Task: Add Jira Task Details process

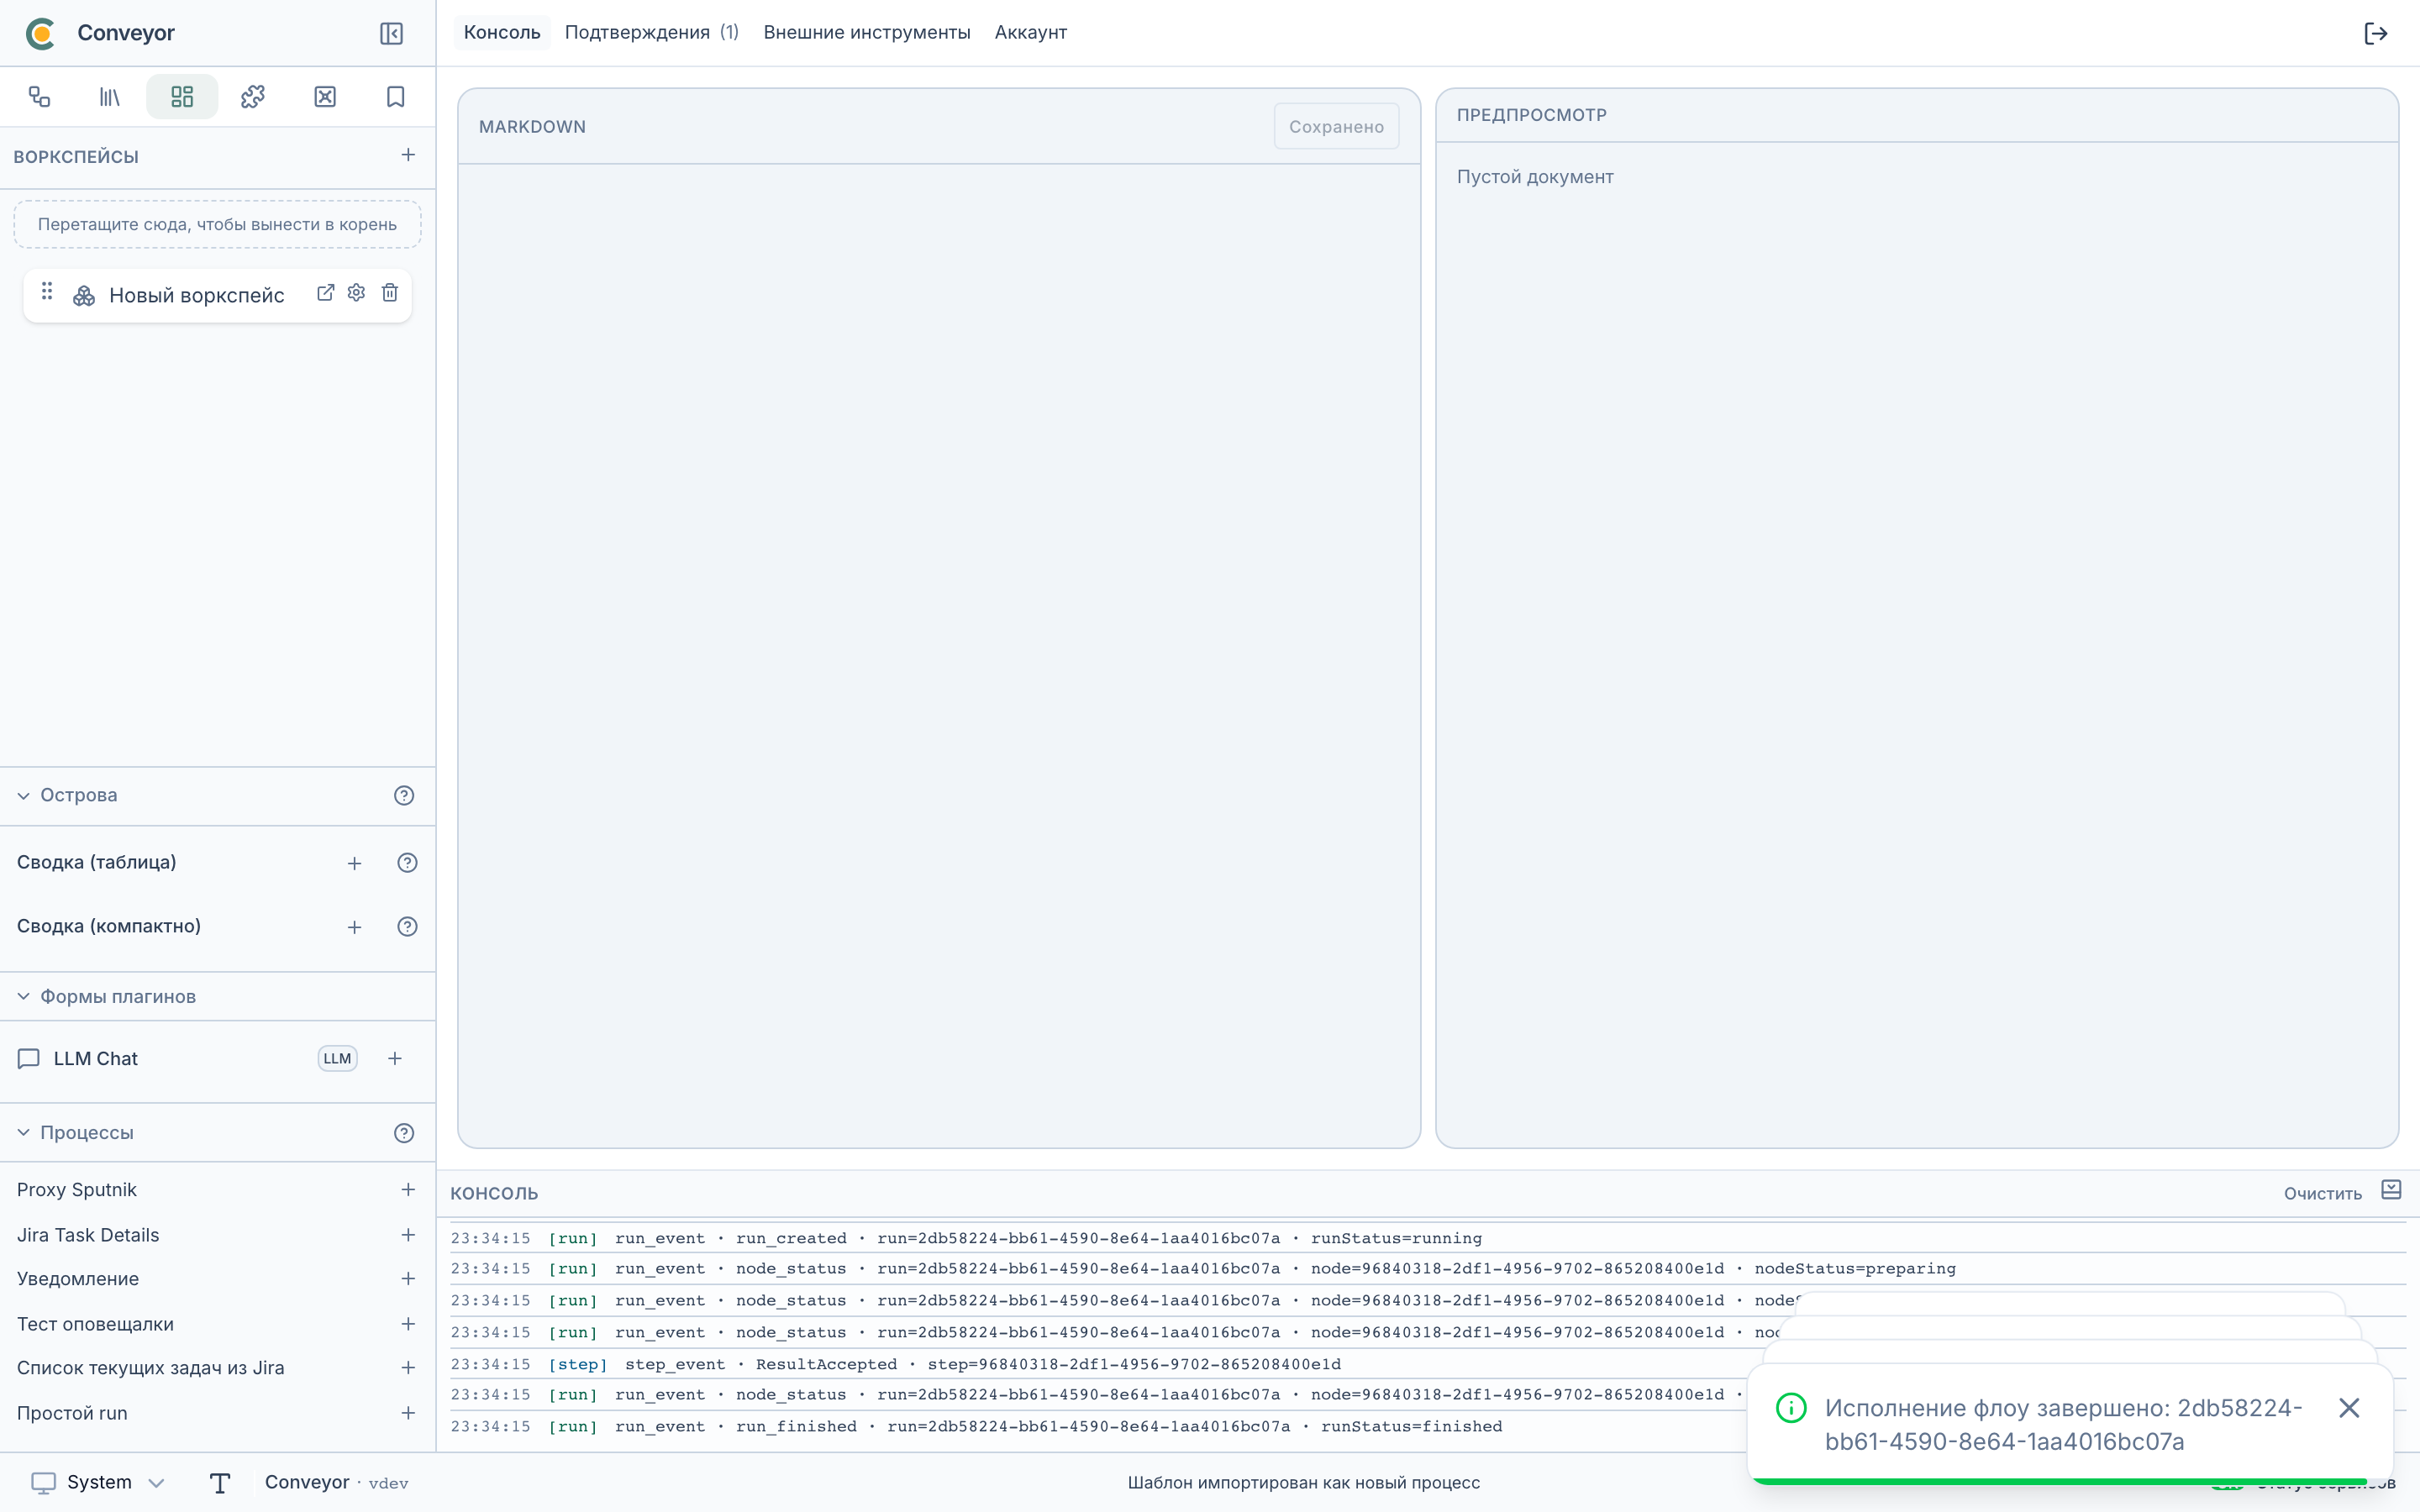Action: (408, 1235)
